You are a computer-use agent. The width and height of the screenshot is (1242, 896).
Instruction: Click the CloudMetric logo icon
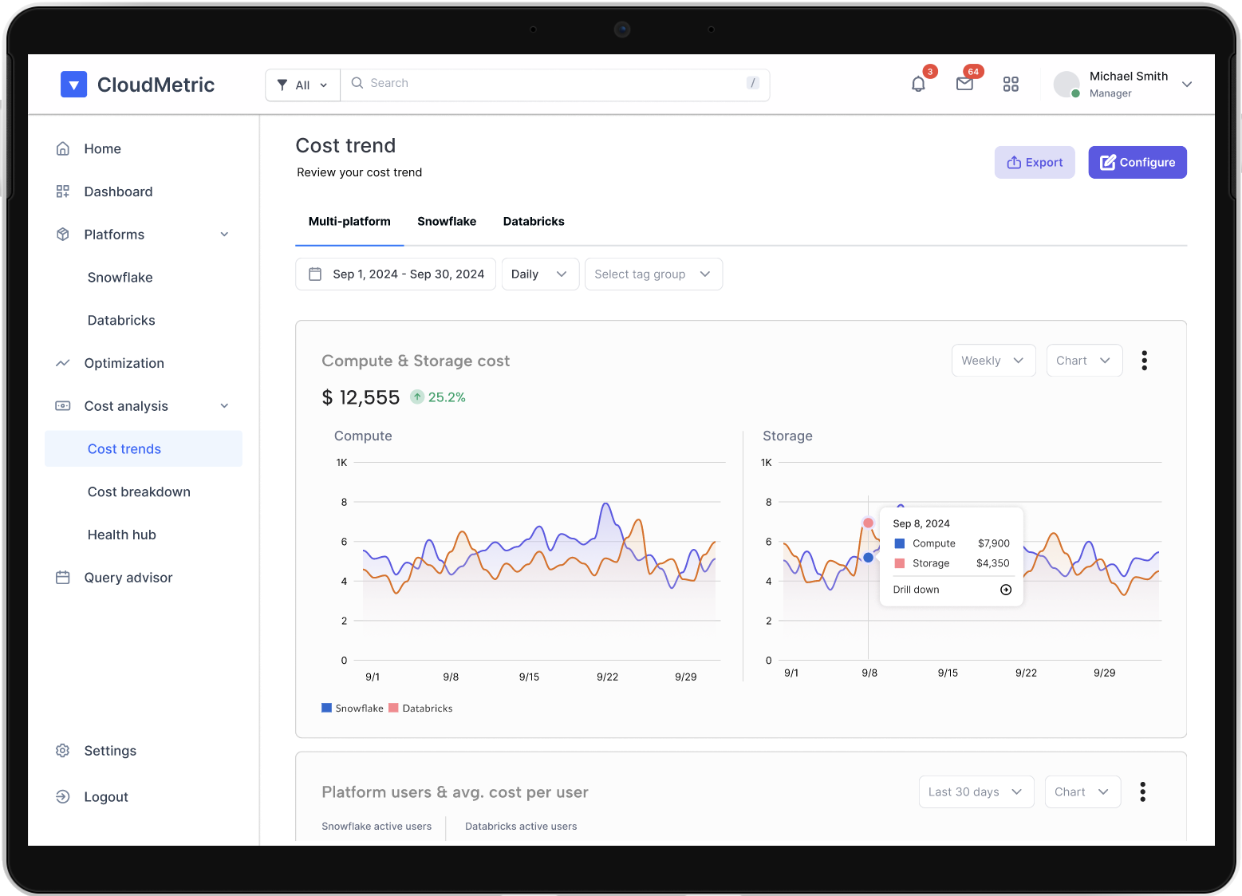tap(73, 85)
